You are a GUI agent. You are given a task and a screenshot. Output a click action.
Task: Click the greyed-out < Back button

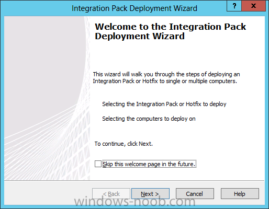coord(111,193)
